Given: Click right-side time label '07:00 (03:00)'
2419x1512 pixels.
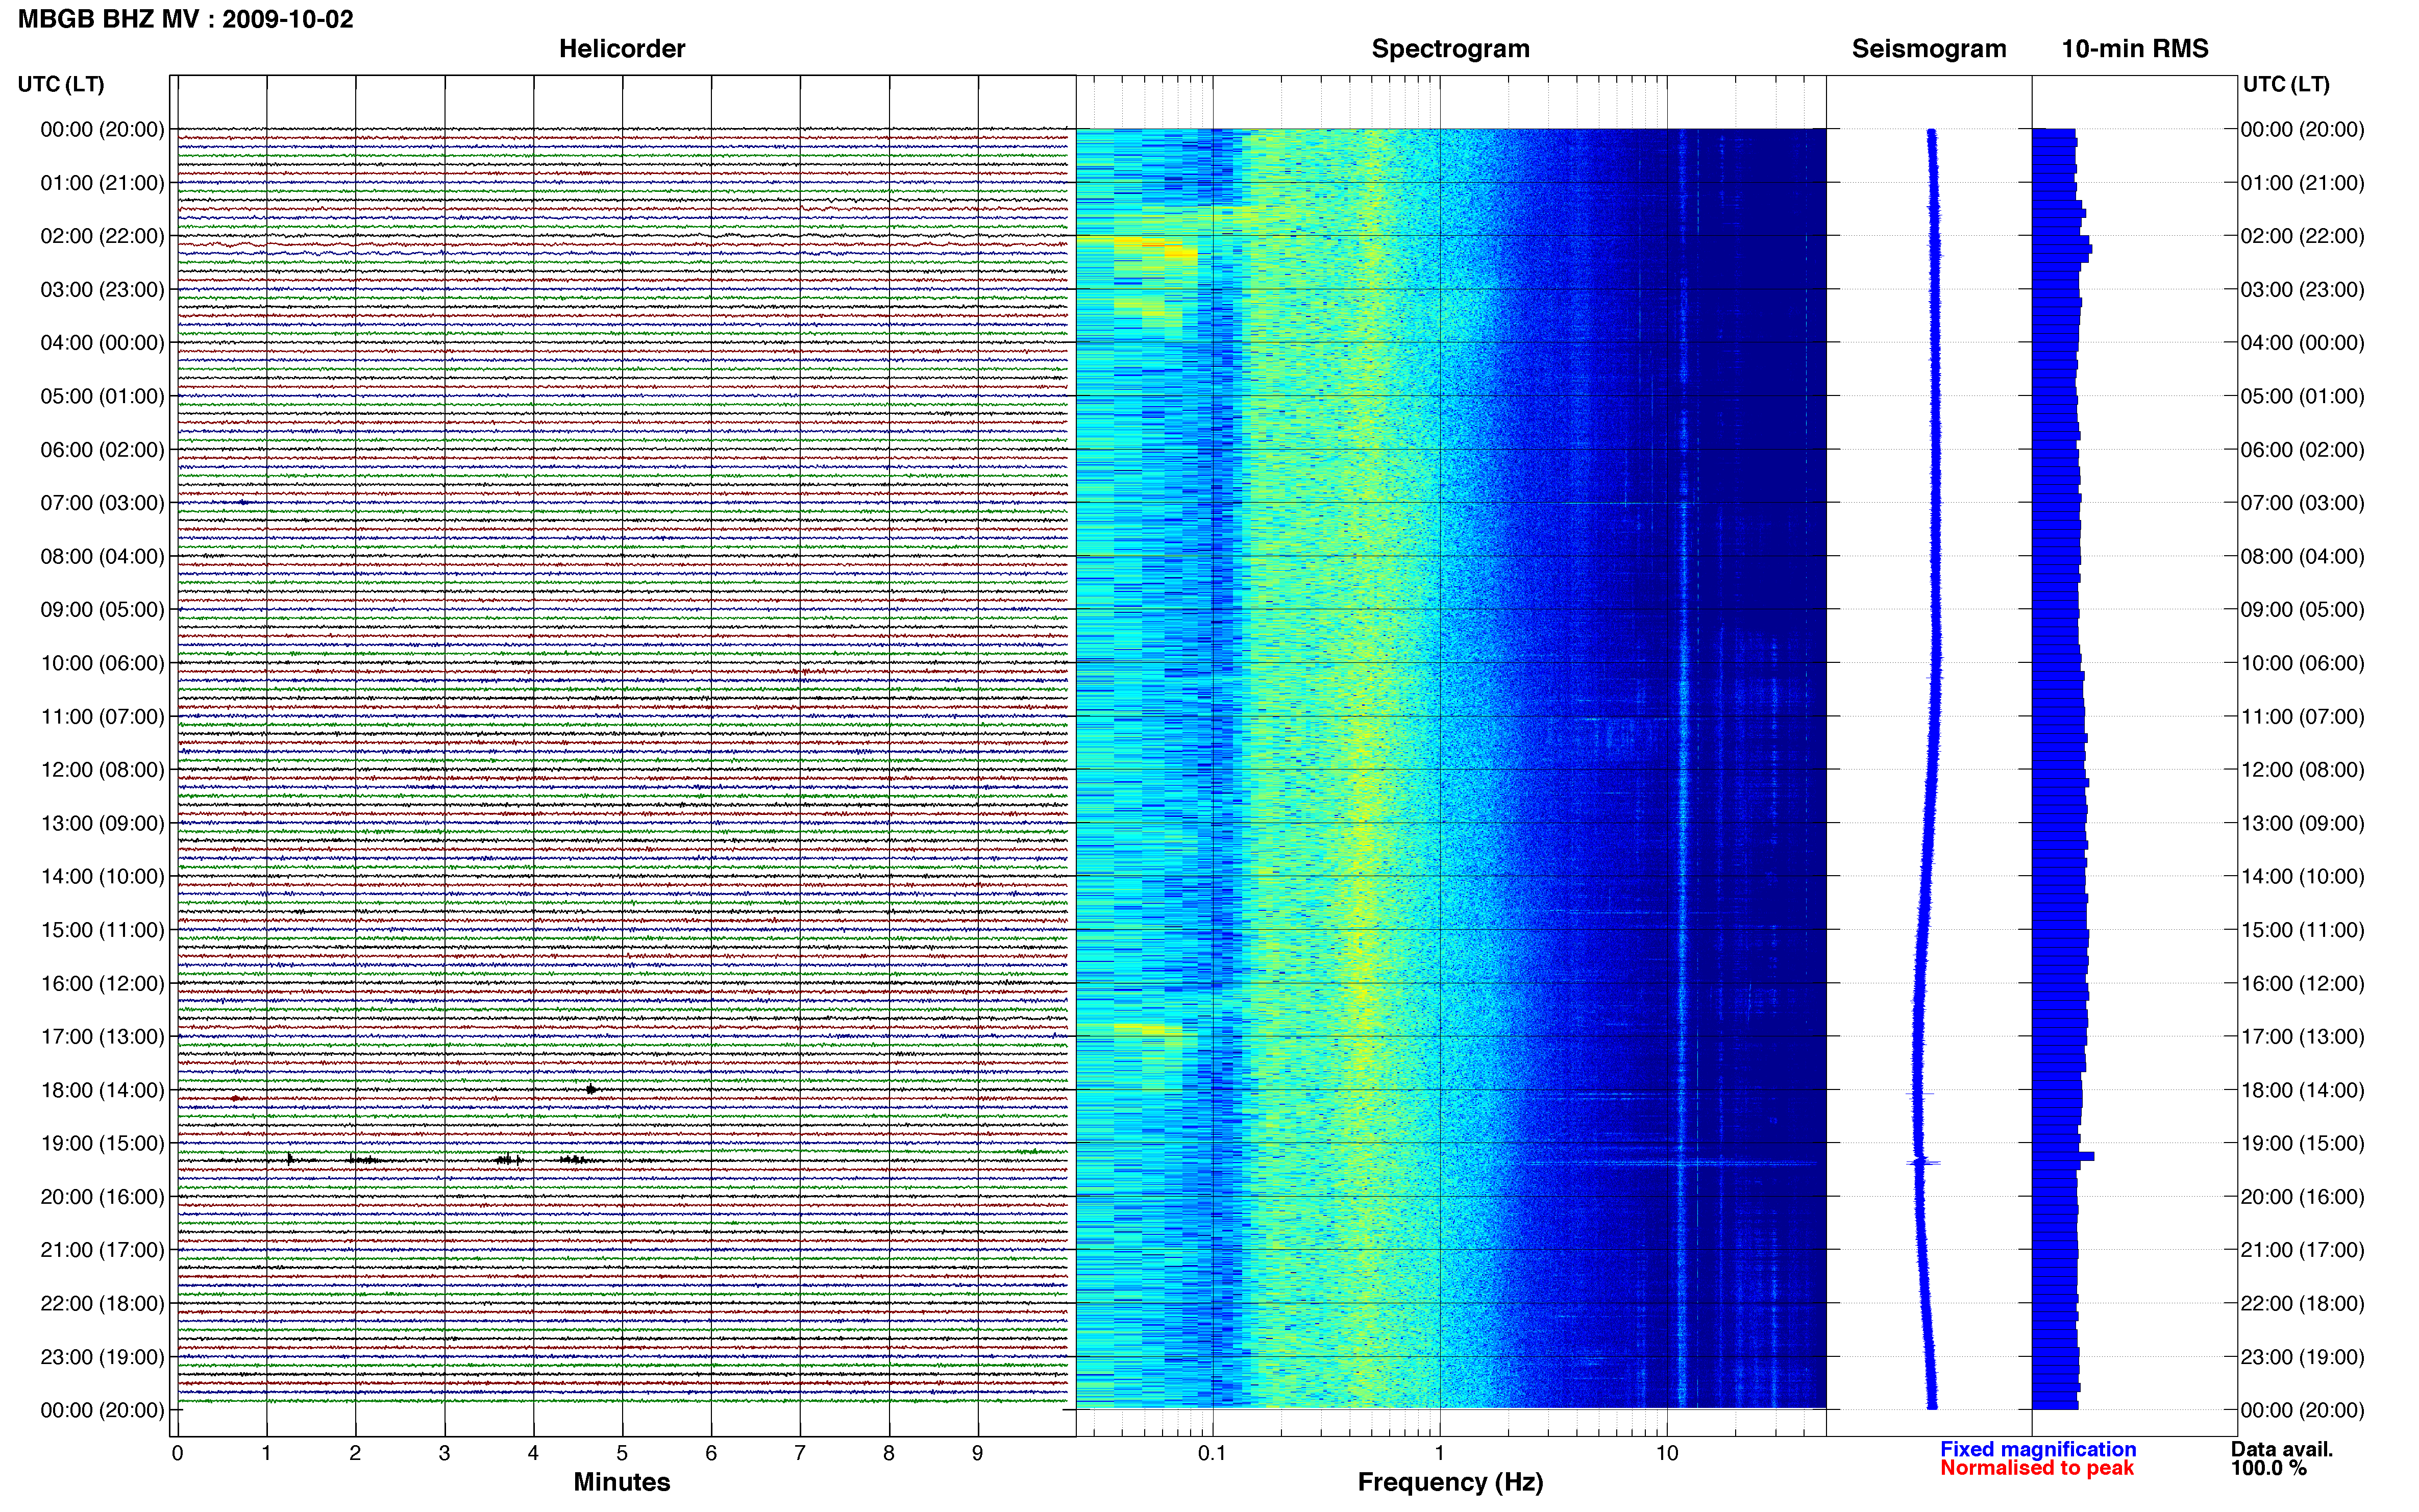Looking at the screenshot, I should coord(2302,503).
